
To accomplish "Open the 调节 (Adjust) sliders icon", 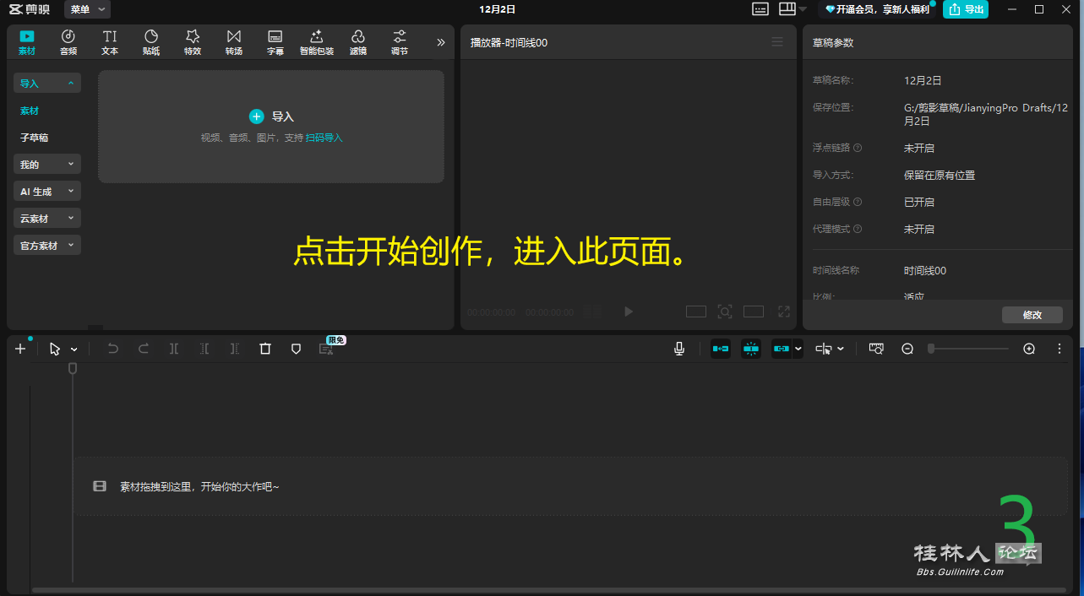I will (x=400, y=41).
